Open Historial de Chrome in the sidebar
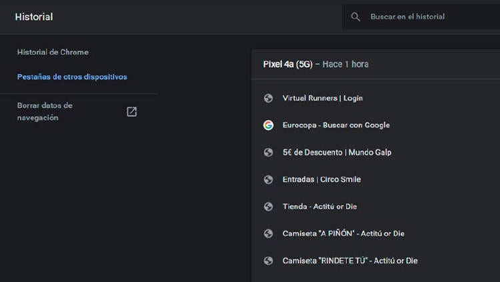The width and height of the screenshot is (500, 282). coord(53,52)
